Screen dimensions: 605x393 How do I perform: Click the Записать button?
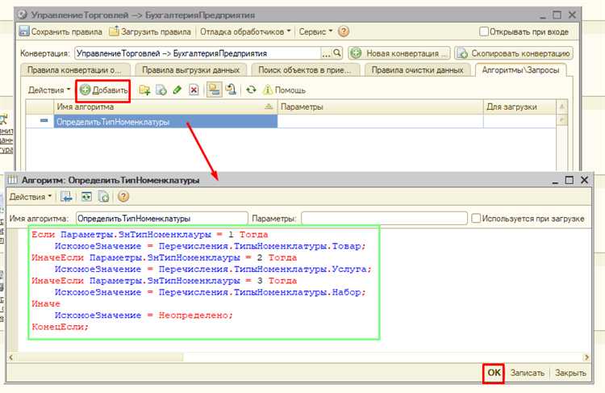click(x=527, y=373)
